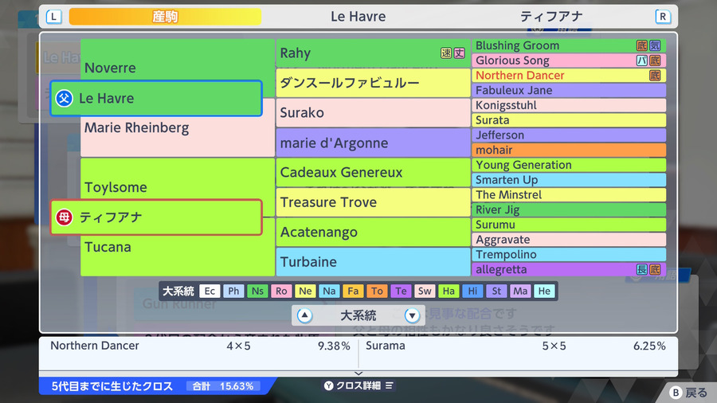Click the パ icon on Glorious Song
This screenshot has width=717, height=403.
(642, 61)
